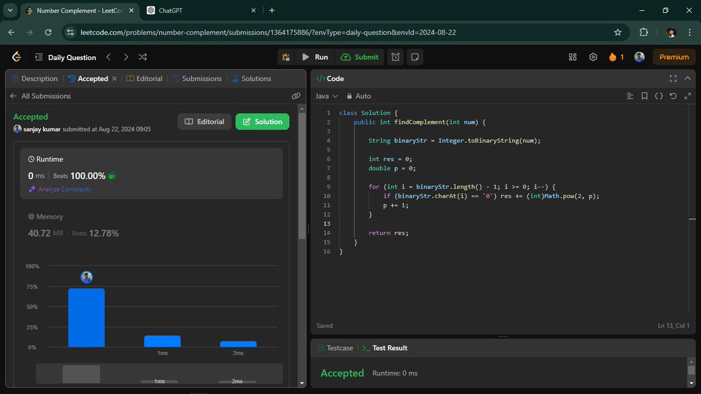Switch to the Submissions tab
701x394 pixels.
[x=197, y=79]
